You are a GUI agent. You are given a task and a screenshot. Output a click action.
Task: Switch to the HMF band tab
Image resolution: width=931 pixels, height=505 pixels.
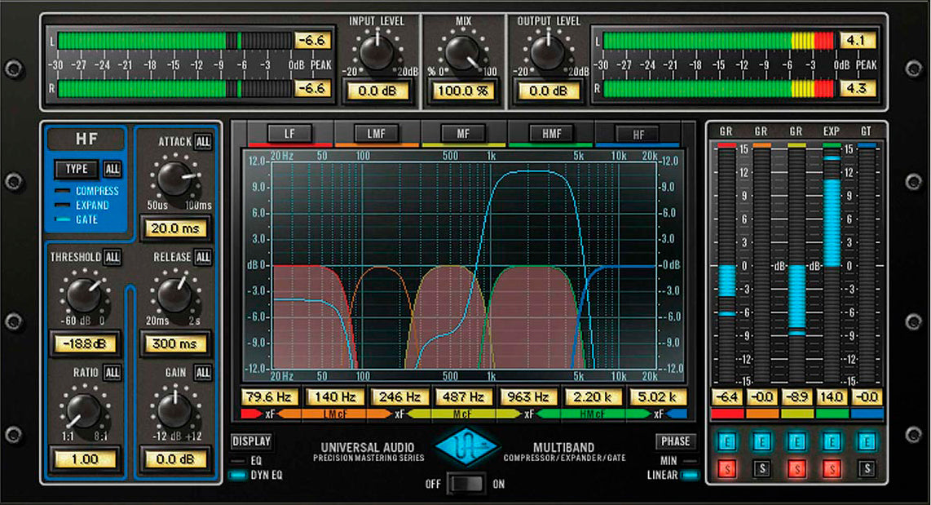point(551,133)
